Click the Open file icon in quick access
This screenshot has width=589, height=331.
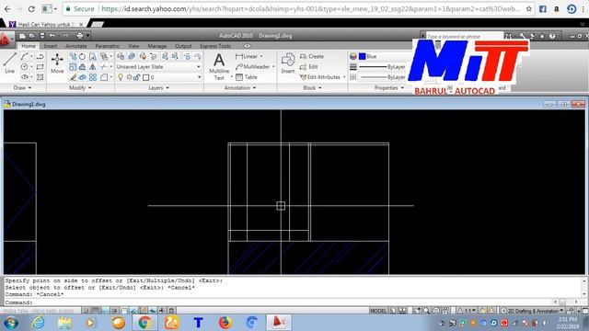pos(32,36)
